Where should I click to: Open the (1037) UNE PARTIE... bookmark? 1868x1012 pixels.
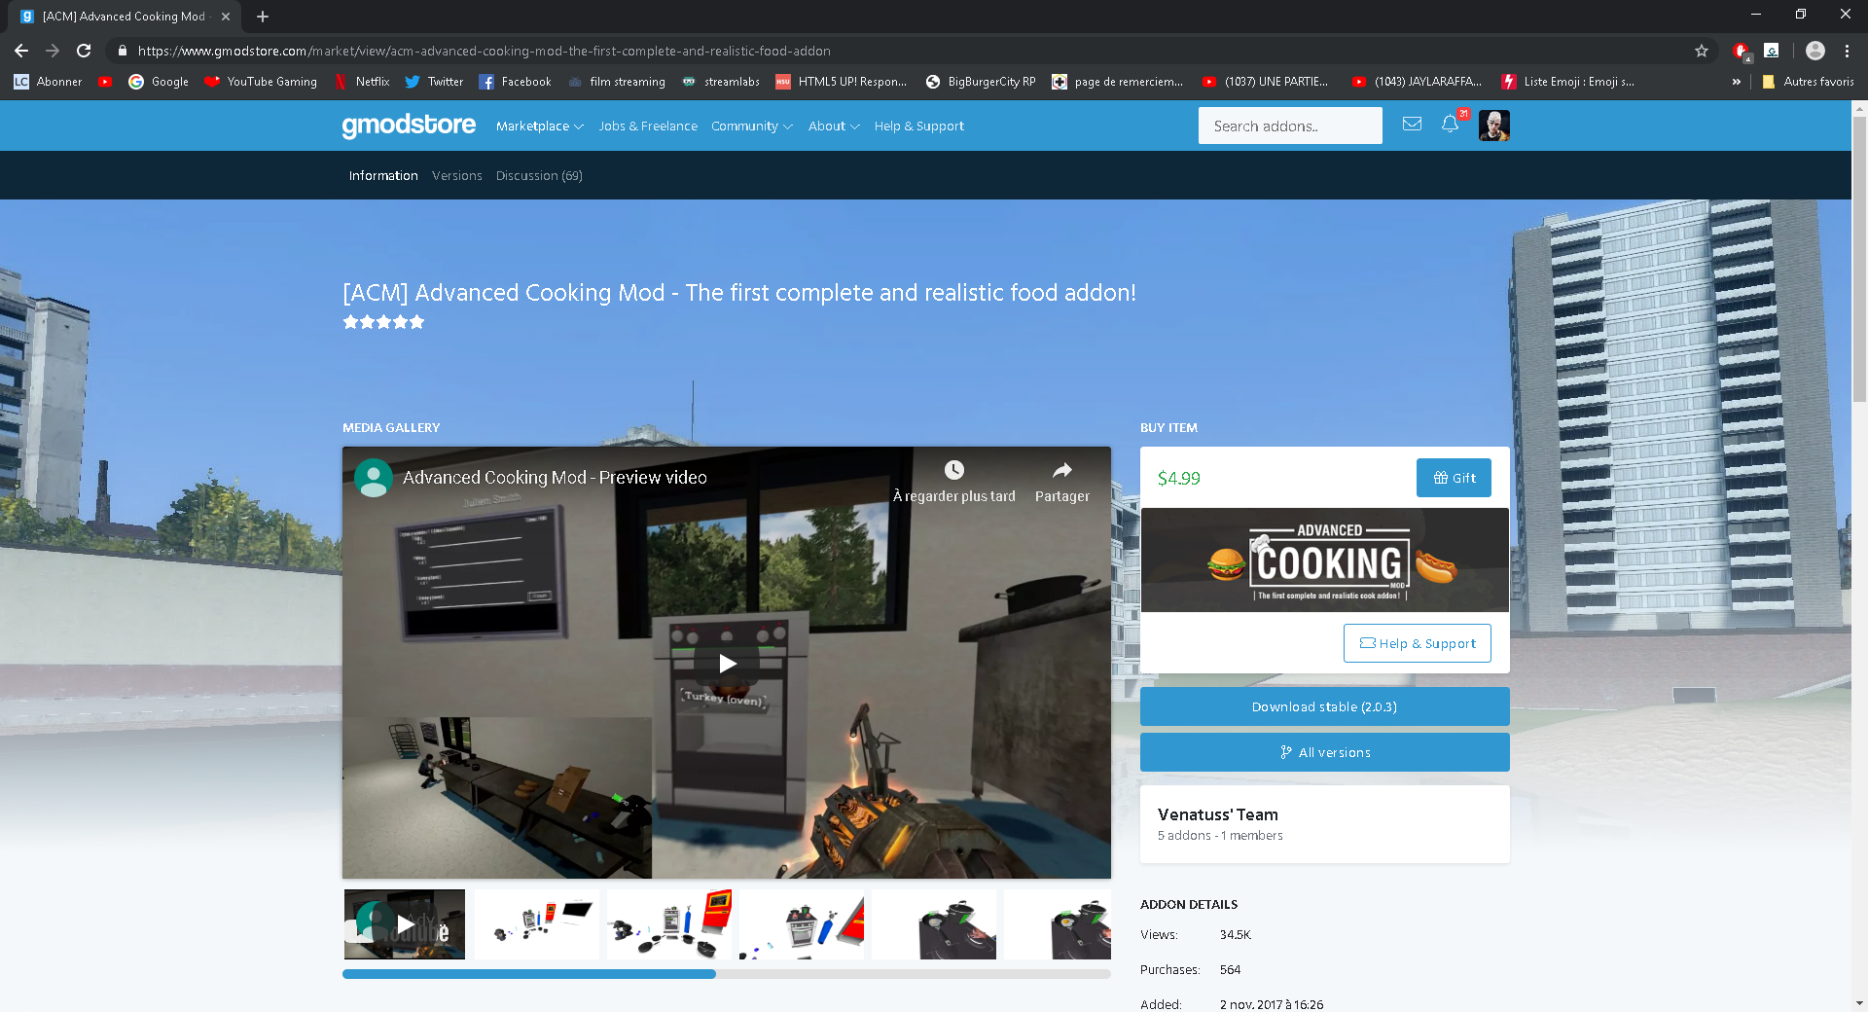[x=1265, y=82]
